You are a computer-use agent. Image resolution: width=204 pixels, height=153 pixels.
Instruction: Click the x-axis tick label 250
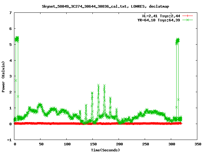coord(146,144)
